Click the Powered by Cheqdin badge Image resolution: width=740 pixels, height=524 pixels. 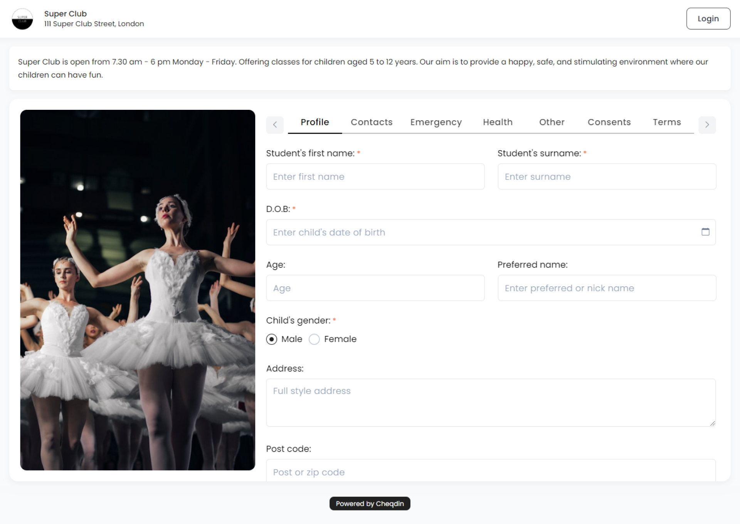coord(370,504)
